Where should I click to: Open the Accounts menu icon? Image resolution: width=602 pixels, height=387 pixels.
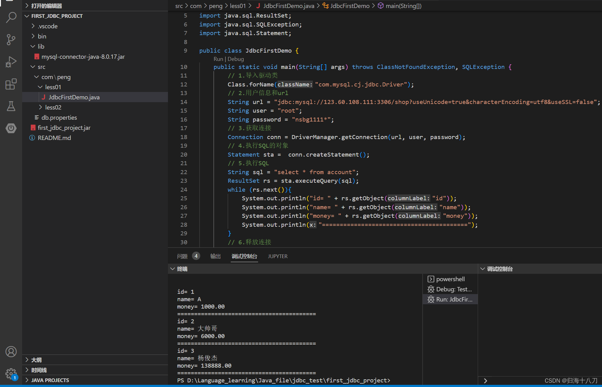coord(11,352)
